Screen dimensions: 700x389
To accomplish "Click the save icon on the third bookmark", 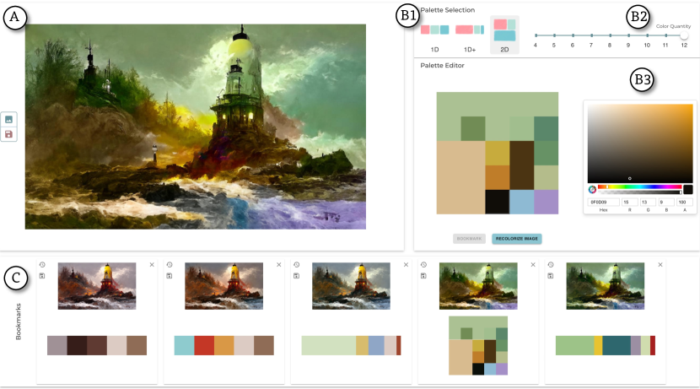I will click(296, 276).
